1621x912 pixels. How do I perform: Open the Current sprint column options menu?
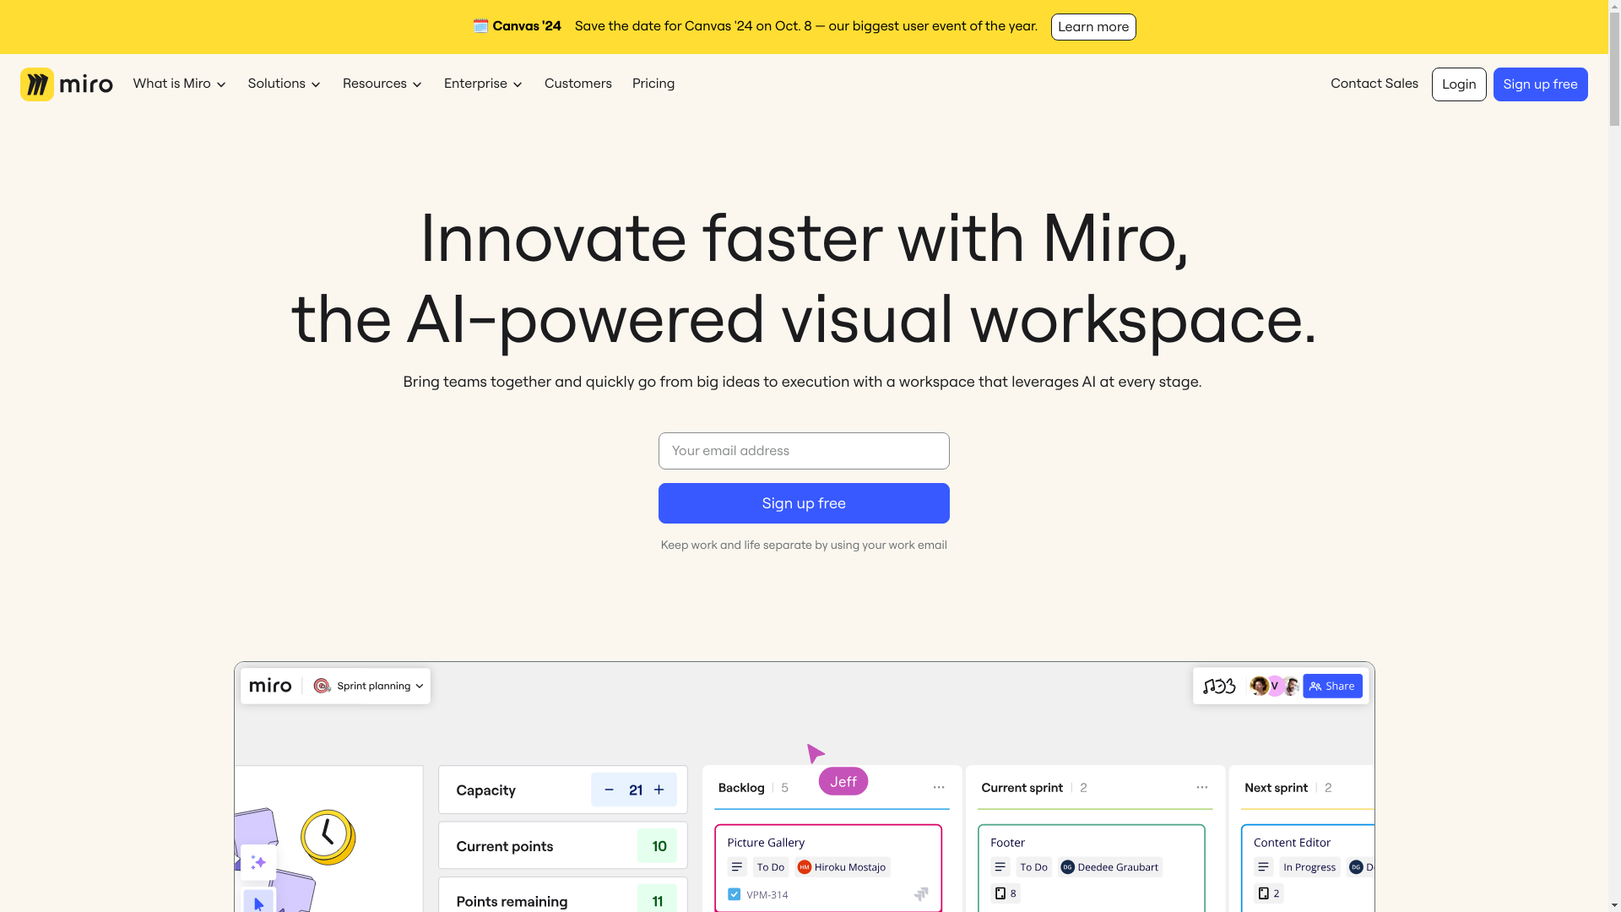click(1201, 787)
